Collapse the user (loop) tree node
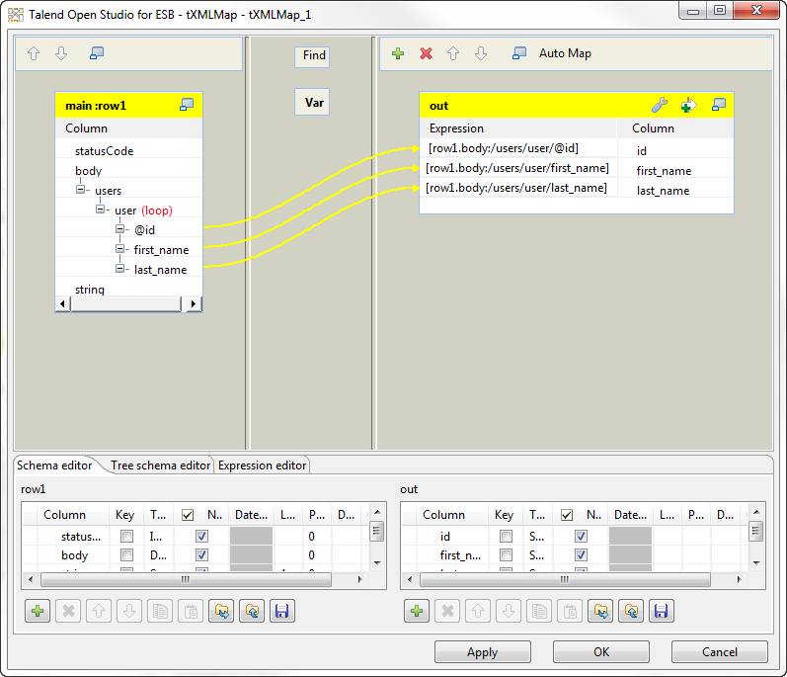 [102, 211]
